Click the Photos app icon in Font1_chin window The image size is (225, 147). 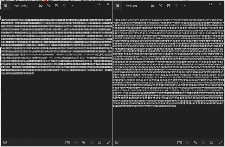click(6, 6)
